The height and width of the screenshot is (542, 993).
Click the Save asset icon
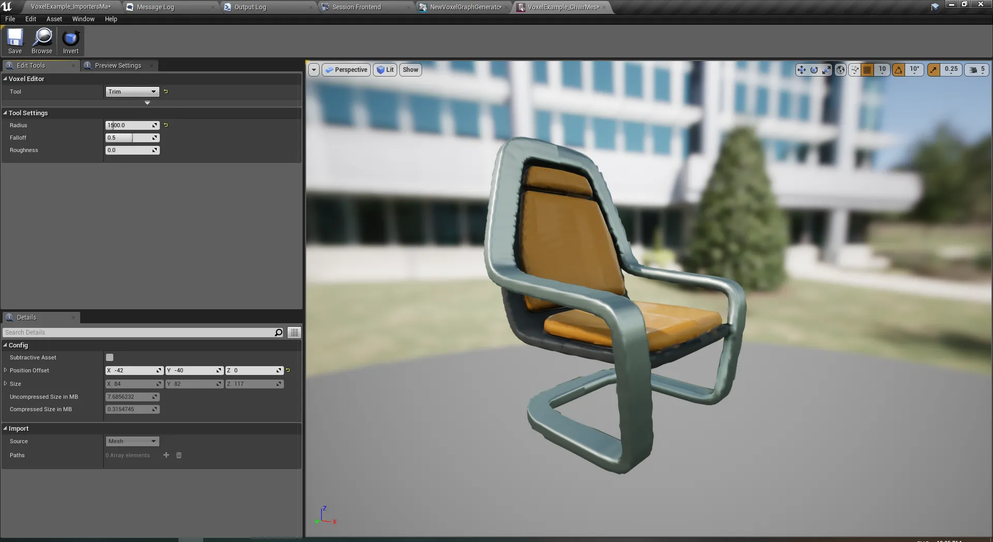15,41
